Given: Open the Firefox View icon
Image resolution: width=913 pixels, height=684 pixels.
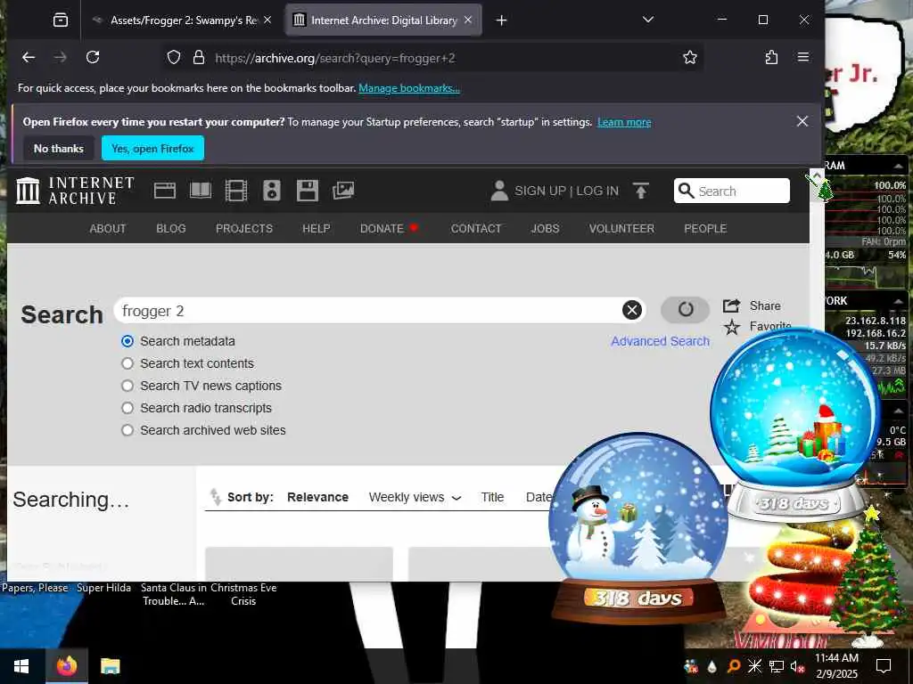Looking at the screenshot, I should coord(61,20).
